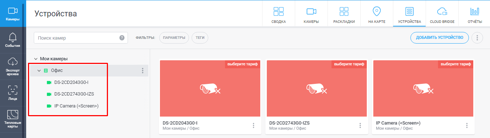Collapse the Офис folder chevron
The image size is (490, 138).
click(x=39, y=70)
